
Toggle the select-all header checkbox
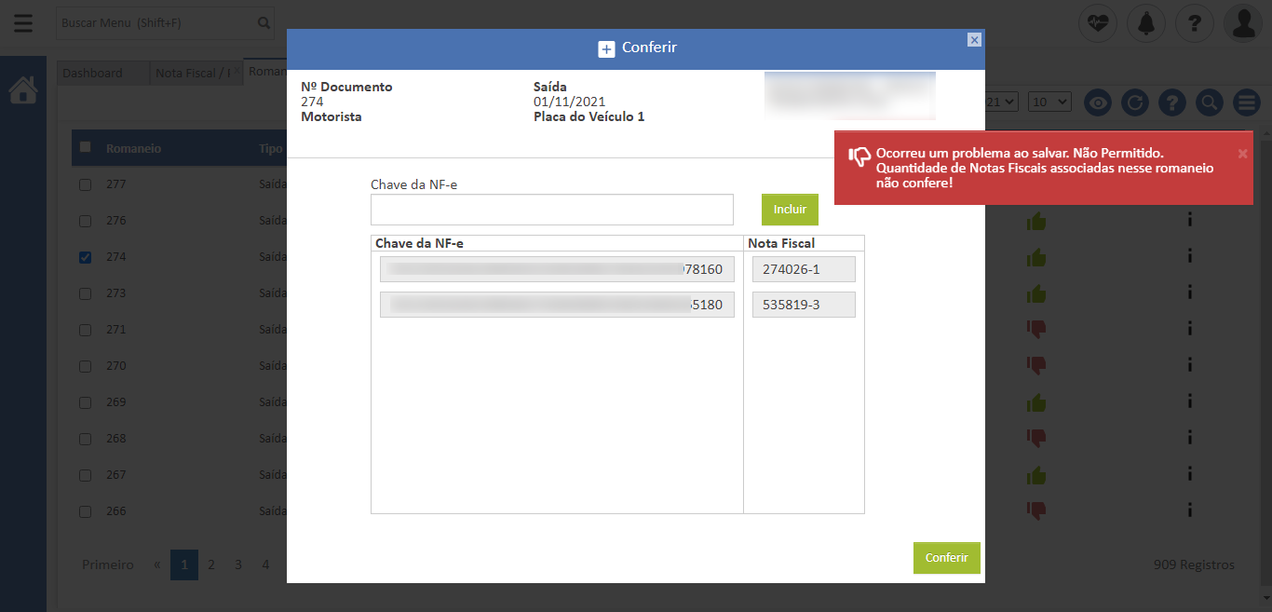(86, 147)
